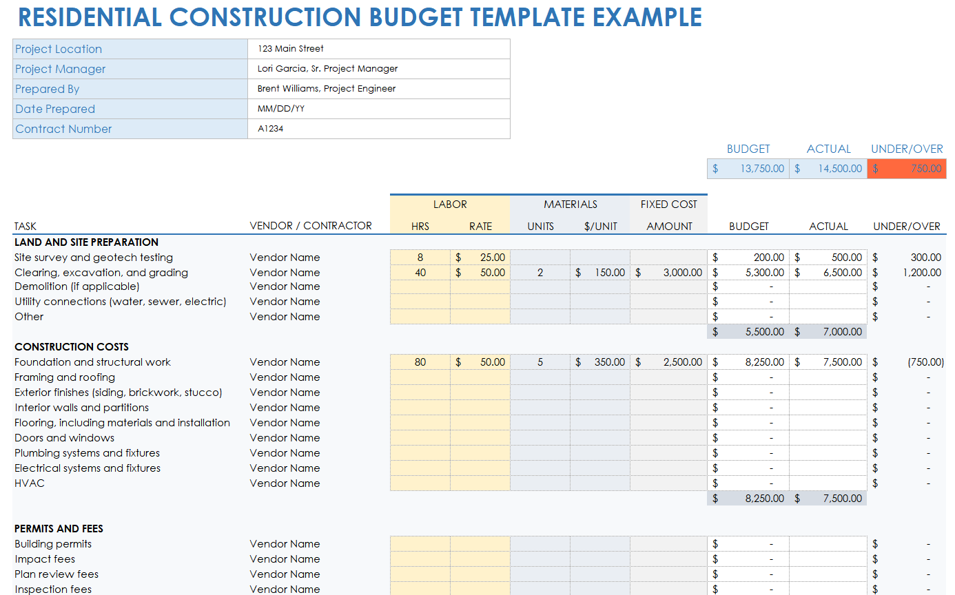Image resolution: width=955 pixels, height=595 pixels.
Task: Click the Contract Number A1234 cell
Action: [x=378, y=129]
